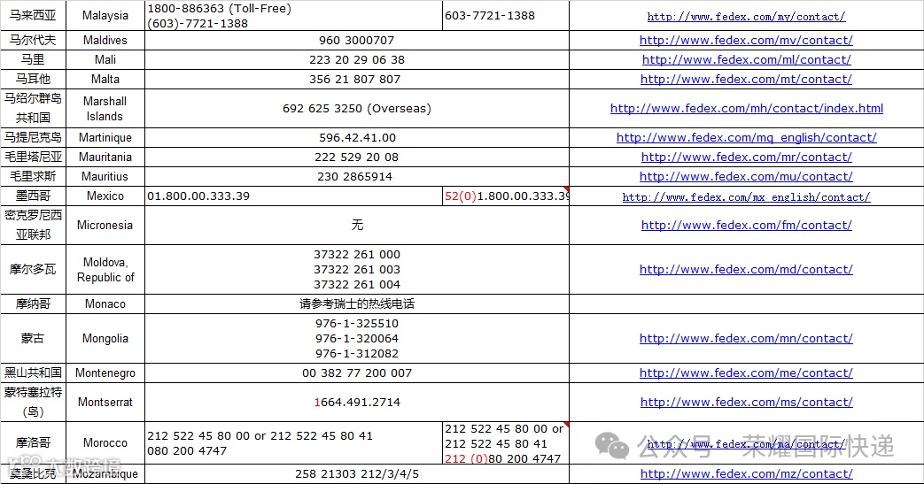The width and height of the screenshot is (924, 484).
Task: Click the Morocco cell with 080 200 4747
Action: [293, 442]
